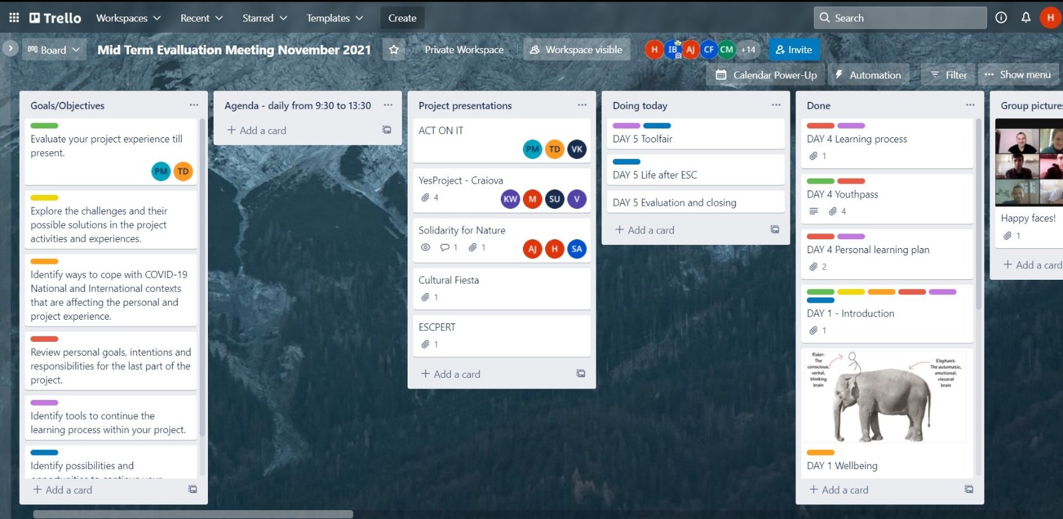Click the Create button
Viewport: 1063px width, 519px height.
403,18
